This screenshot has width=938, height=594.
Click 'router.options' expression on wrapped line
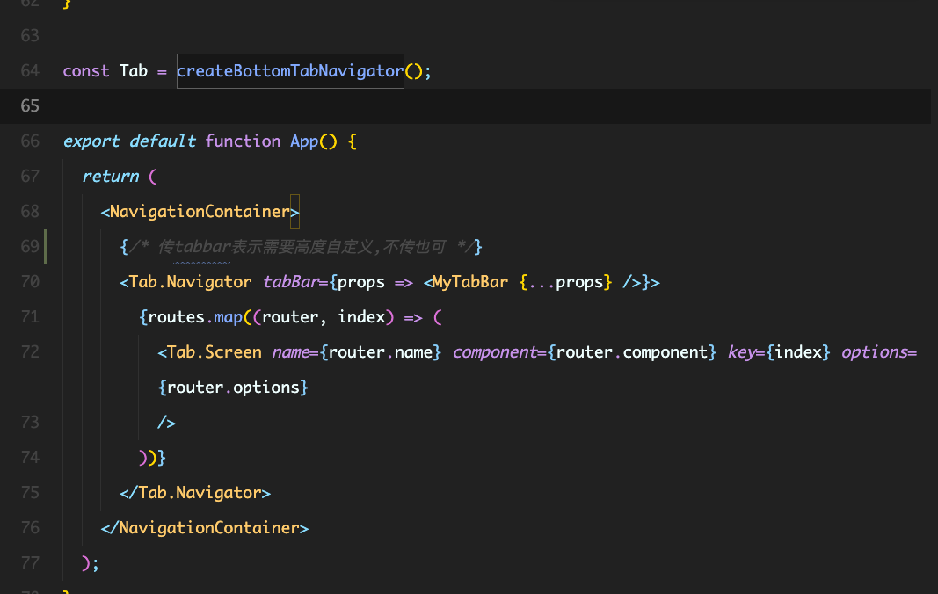tap(233, 388)
